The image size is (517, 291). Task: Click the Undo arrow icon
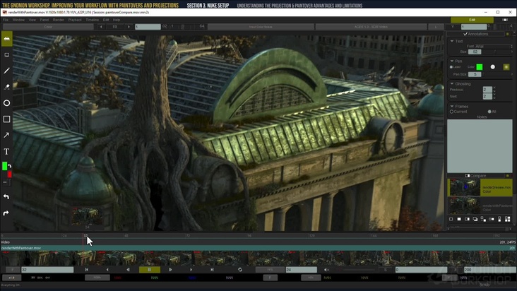[x=6, y=197]
